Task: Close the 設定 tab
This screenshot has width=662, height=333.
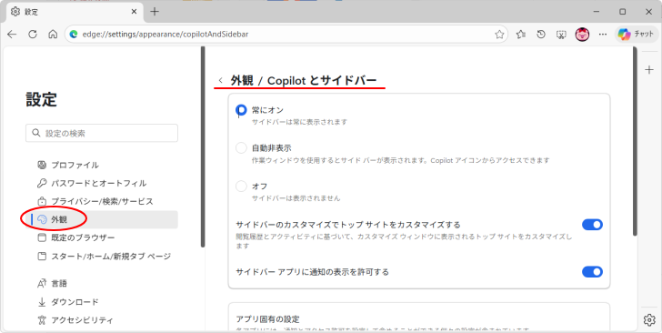Action: coord(134,12)
